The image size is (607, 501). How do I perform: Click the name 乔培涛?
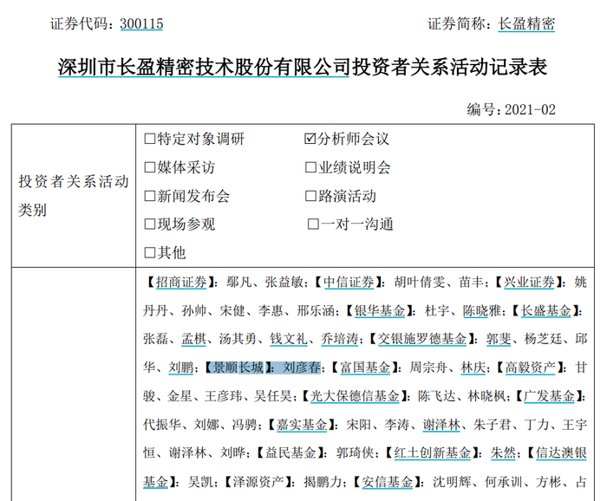pyautogui.click(x=340, y=339)
